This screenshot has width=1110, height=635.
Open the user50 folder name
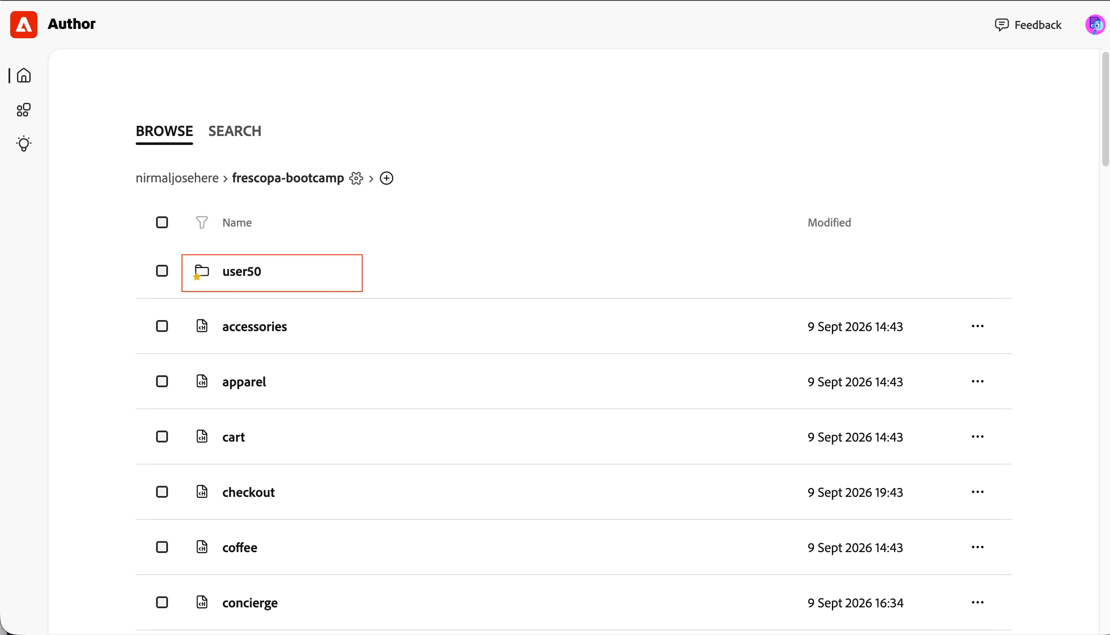coord(242,271)
